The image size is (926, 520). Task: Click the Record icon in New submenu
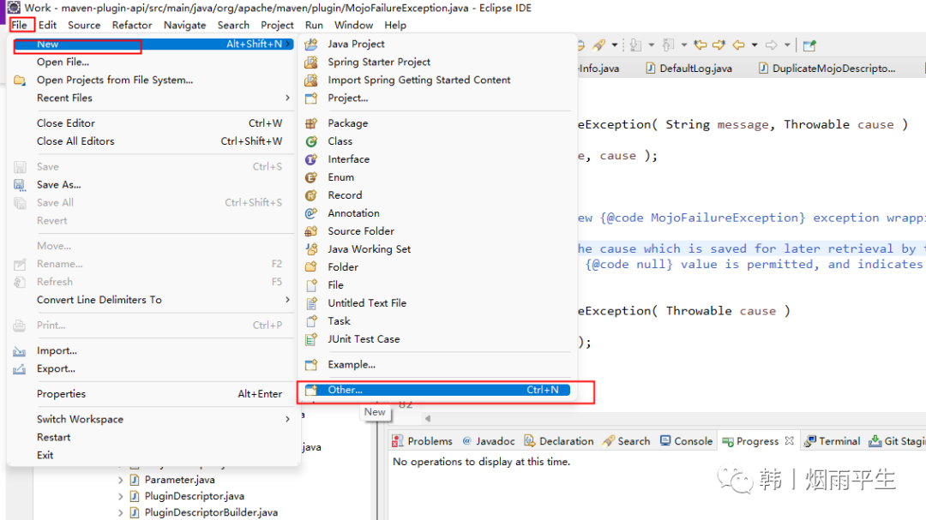311,195
